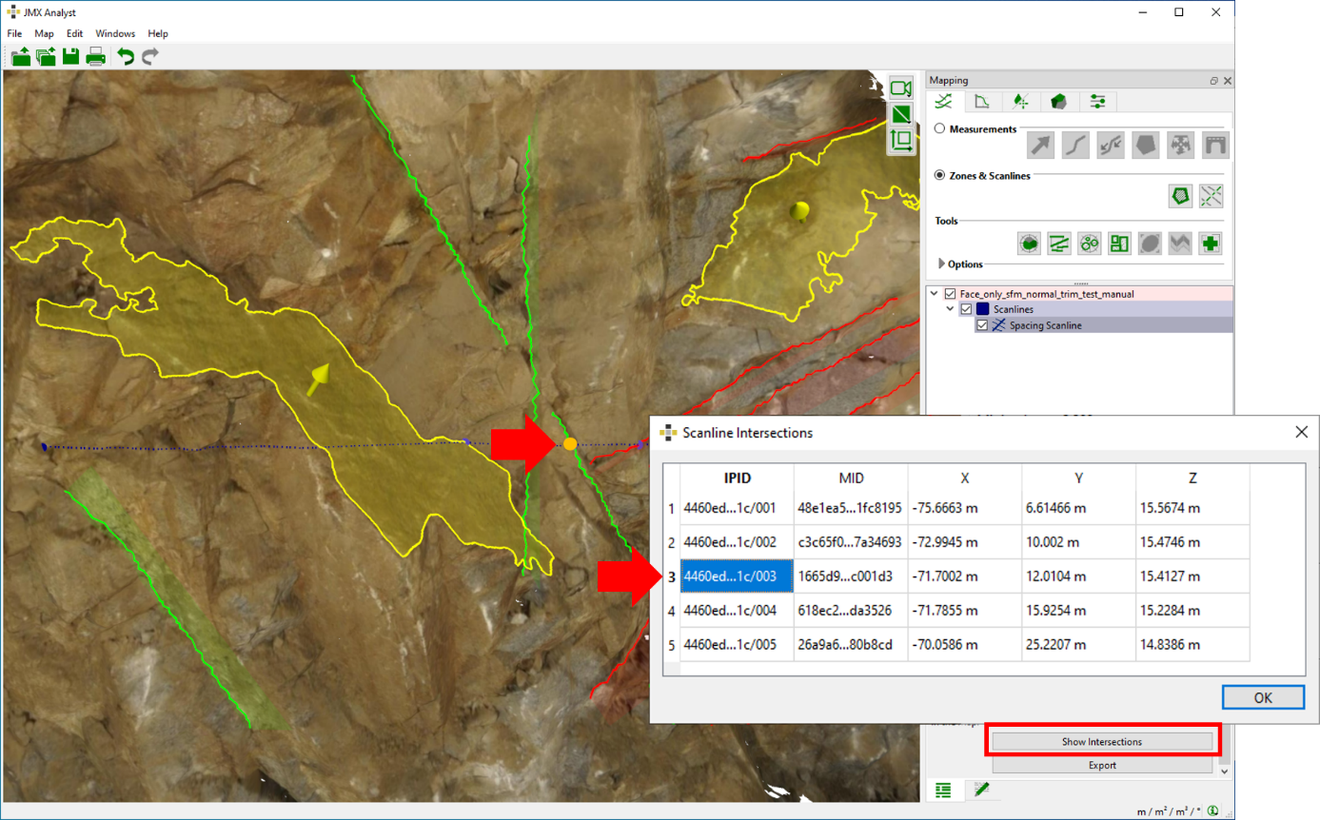
Task: Open the File menu
Action: 14,33
